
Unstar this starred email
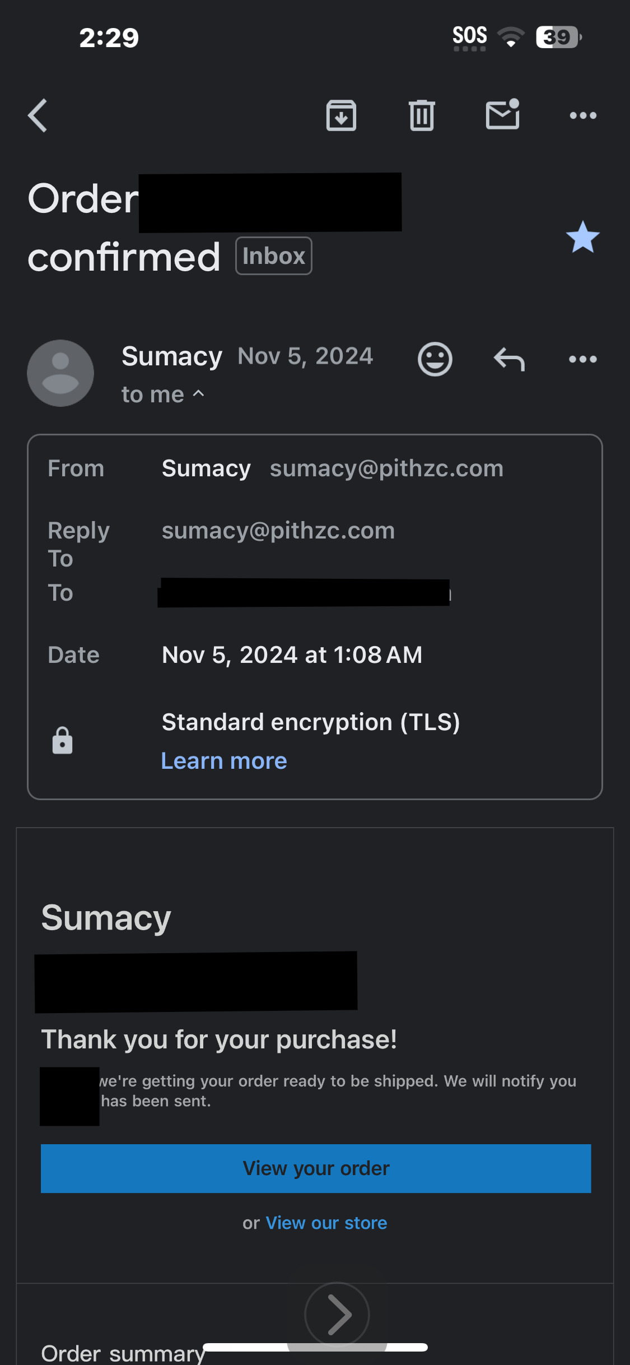click(x=582, y=237)
